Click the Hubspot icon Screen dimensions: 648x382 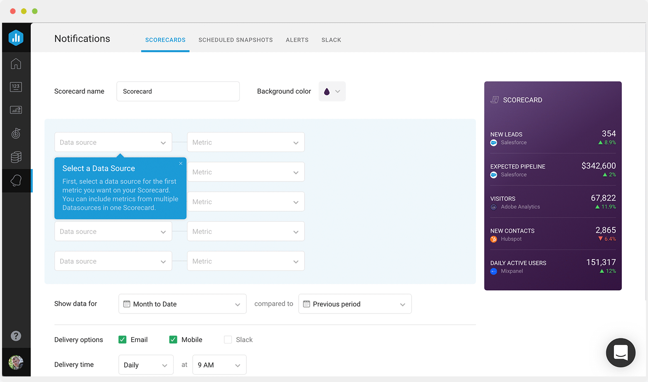click(x=493, y=239)
